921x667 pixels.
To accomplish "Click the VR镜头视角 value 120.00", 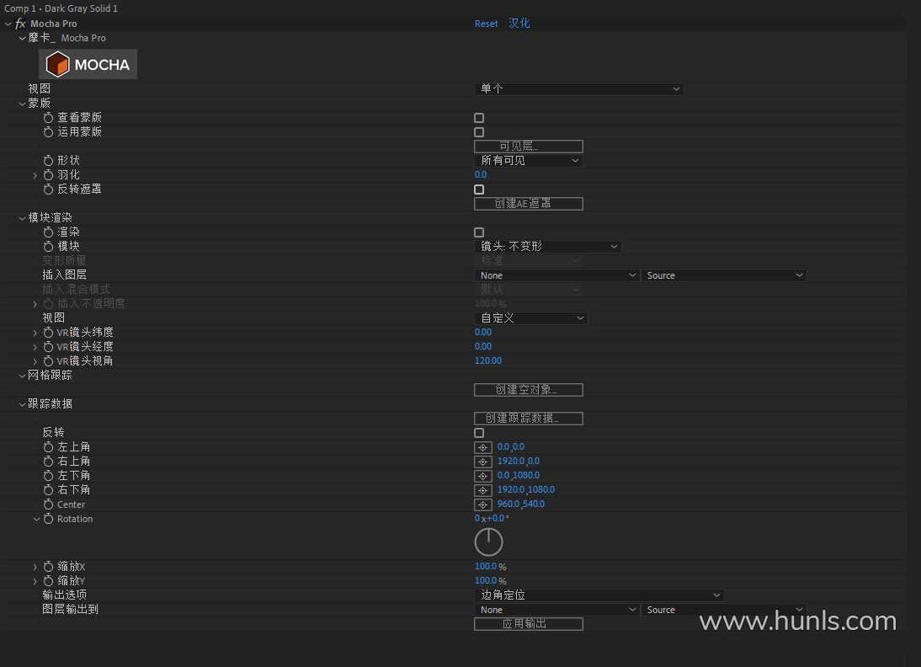I will pyautogui.click(x=488, y=360).
